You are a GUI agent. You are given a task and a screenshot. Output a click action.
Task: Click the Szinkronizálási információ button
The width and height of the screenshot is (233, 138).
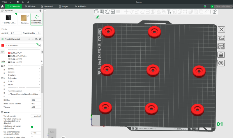tap(37, 19)
